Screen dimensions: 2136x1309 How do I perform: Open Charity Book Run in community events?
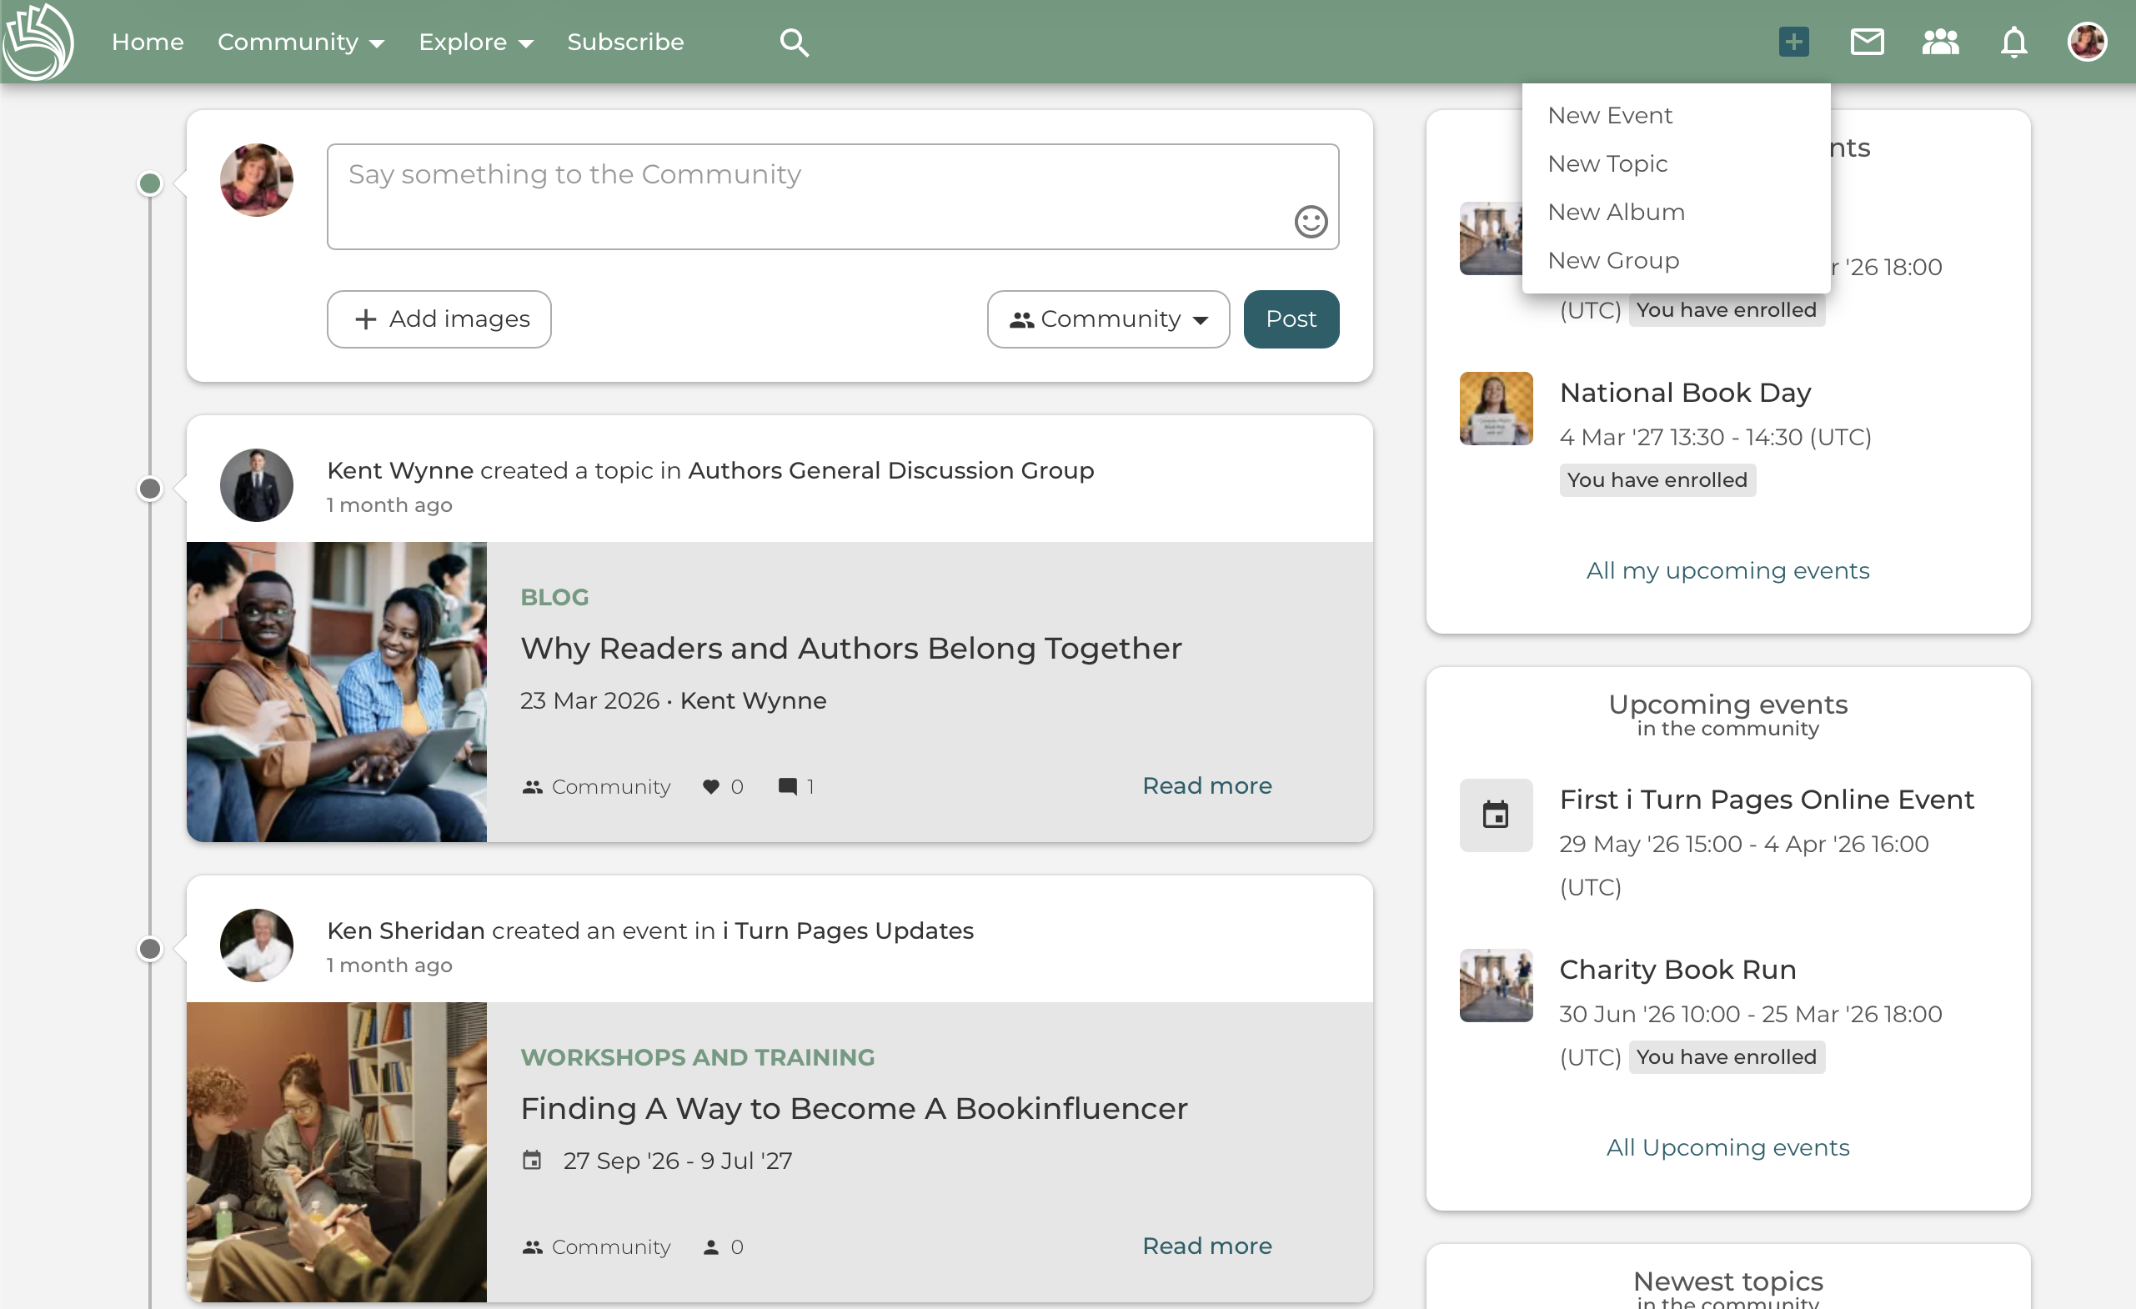tap(1677, 969)
